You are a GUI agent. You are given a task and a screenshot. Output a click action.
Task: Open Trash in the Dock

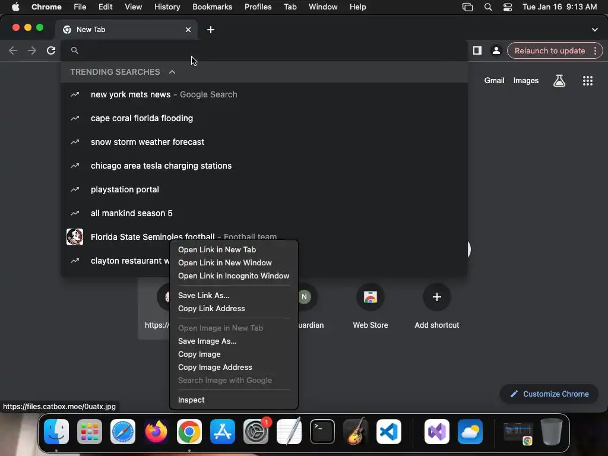point(552,432)
